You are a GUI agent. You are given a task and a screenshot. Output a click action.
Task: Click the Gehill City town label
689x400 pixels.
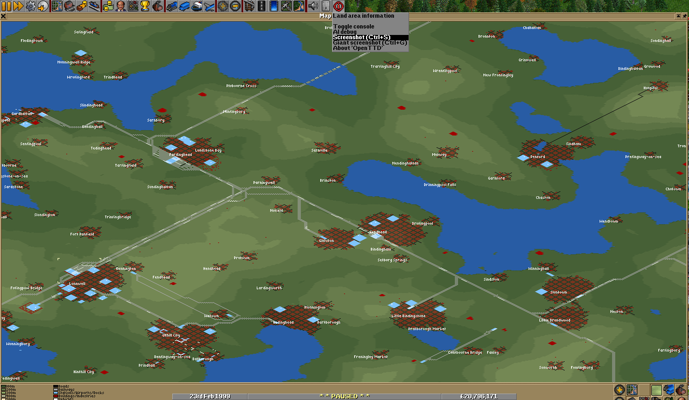[x=171, y=335]
